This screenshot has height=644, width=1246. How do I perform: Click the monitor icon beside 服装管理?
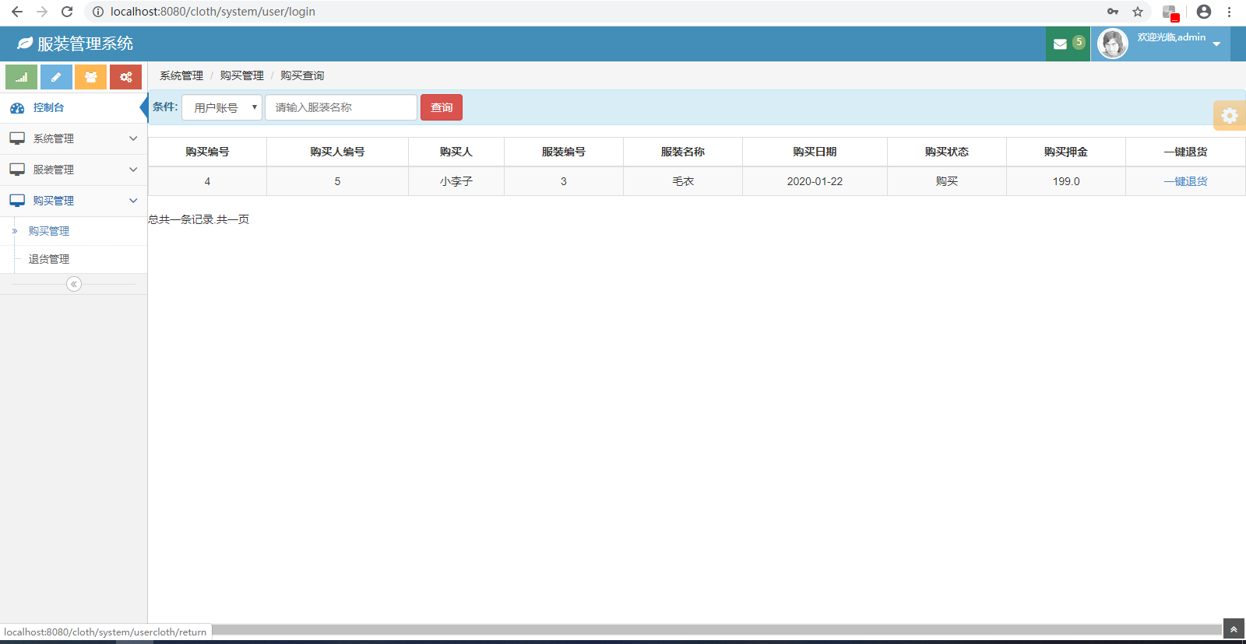(17, 170)
